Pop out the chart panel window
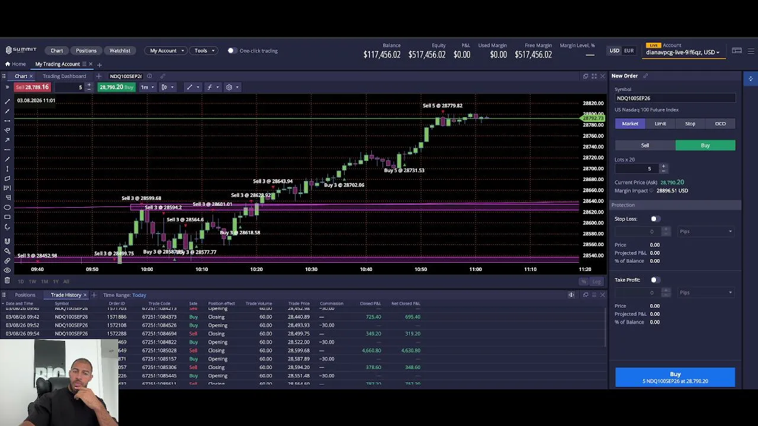The image size is (758, 426). (x=586, y=76)
